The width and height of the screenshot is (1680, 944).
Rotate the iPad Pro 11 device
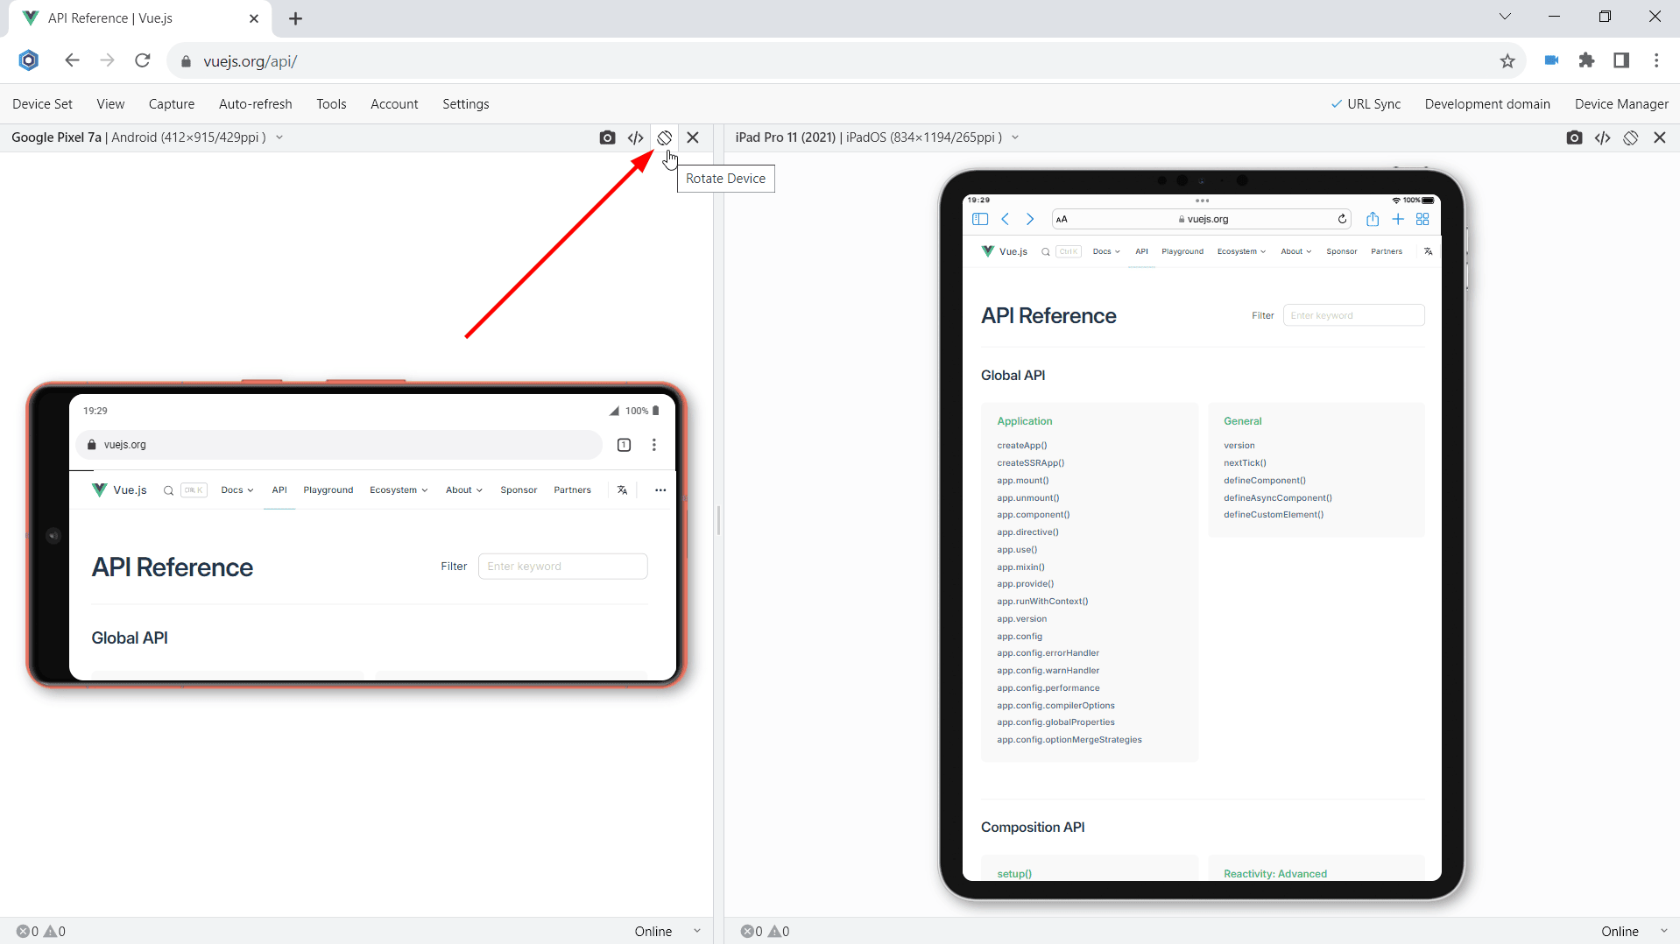pyautogui.click(x=1630, y=137)
